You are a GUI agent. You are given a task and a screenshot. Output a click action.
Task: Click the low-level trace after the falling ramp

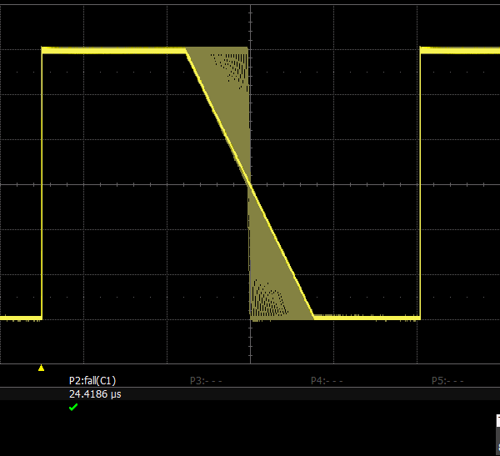367,318
